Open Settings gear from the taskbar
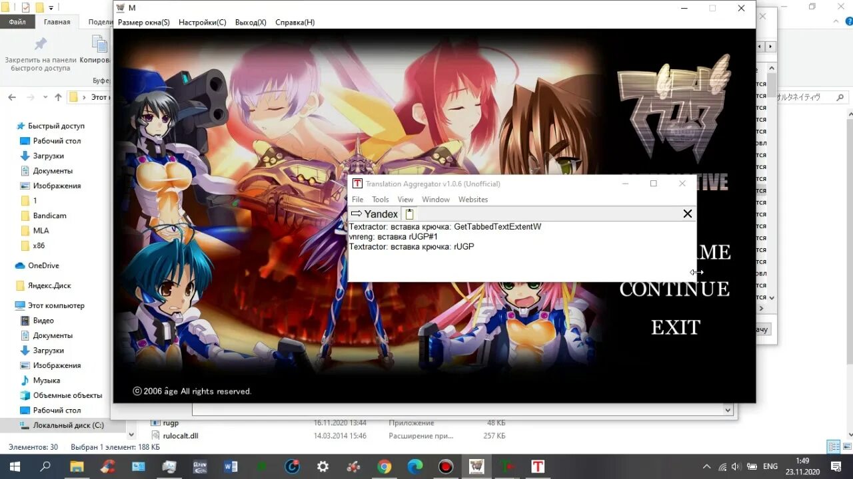This screenshot has height=479, width=853. click(x=323, y=466)
